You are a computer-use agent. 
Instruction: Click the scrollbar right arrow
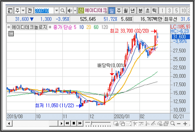pos(61,123)
